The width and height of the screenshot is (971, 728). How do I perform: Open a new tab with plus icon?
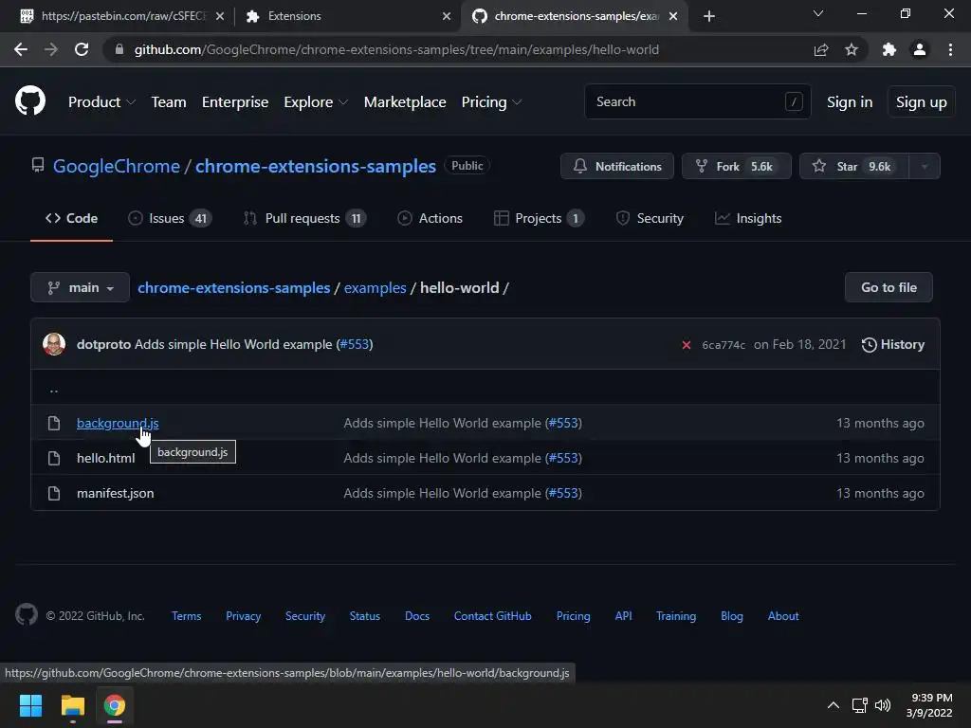(x=709, y=16)
